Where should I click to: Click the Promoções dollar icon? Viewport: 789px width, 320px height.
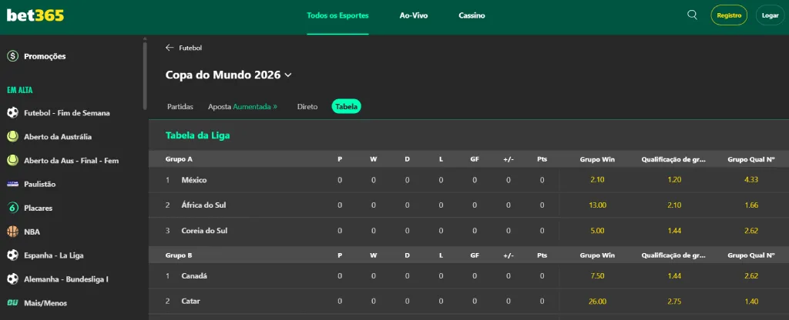(12, 56)
